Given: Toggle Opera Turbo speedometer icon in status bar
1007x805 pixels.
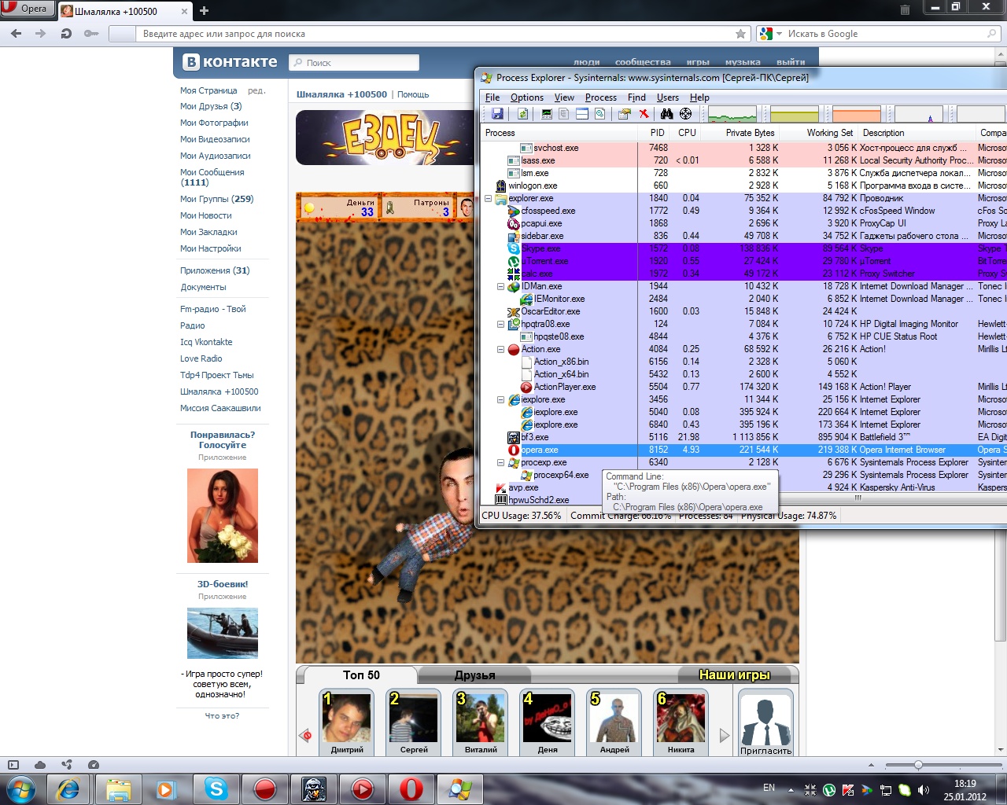Looking at the screenshot, I should tap(94, 765).
